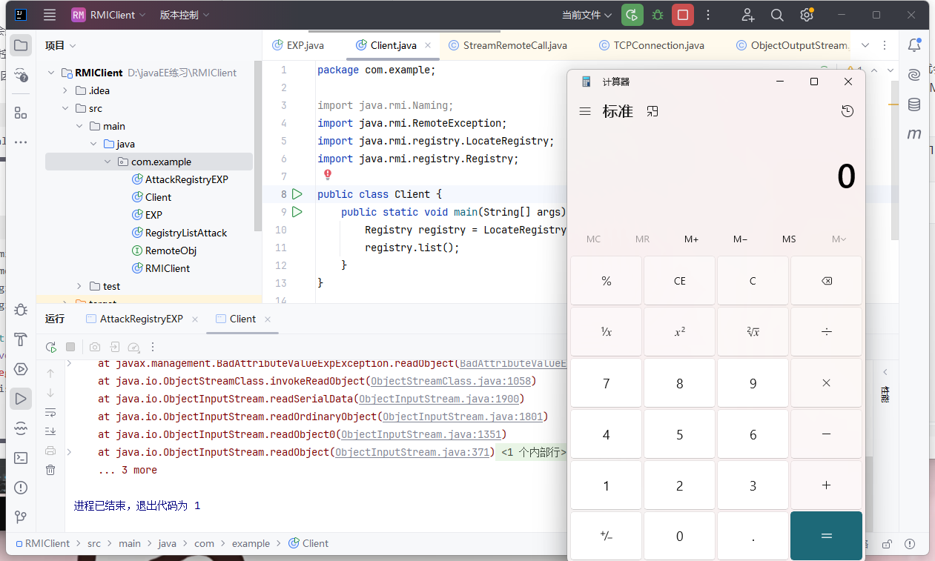Open the Commit tool window icon
This screenshot has height=561, width=935.
click(21, 75)
